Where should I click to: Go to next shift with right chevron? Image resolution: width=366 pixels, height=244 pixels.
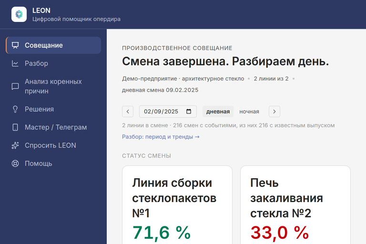coord(274,112)
